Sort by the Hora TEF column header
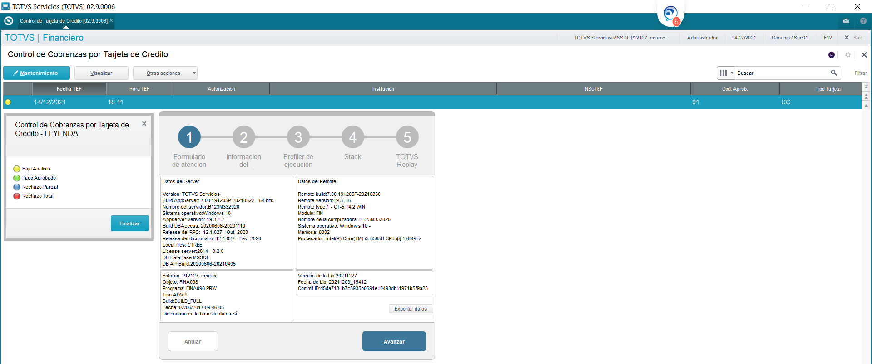Image resolution: width=872 pixels, height=364 pixels. [139, 89]
